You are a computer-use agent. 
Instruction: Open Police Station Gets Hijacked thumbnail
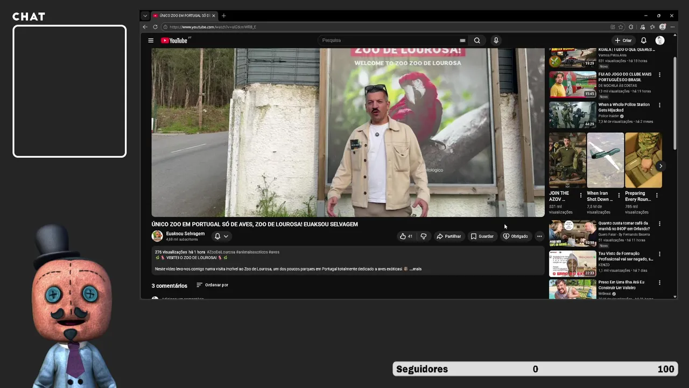click(x=573, y=114)
